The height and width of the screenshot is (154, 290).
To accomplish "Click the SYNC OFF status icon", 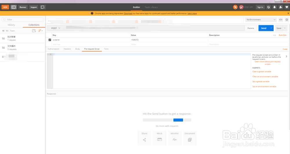I will tap(241, 7).
